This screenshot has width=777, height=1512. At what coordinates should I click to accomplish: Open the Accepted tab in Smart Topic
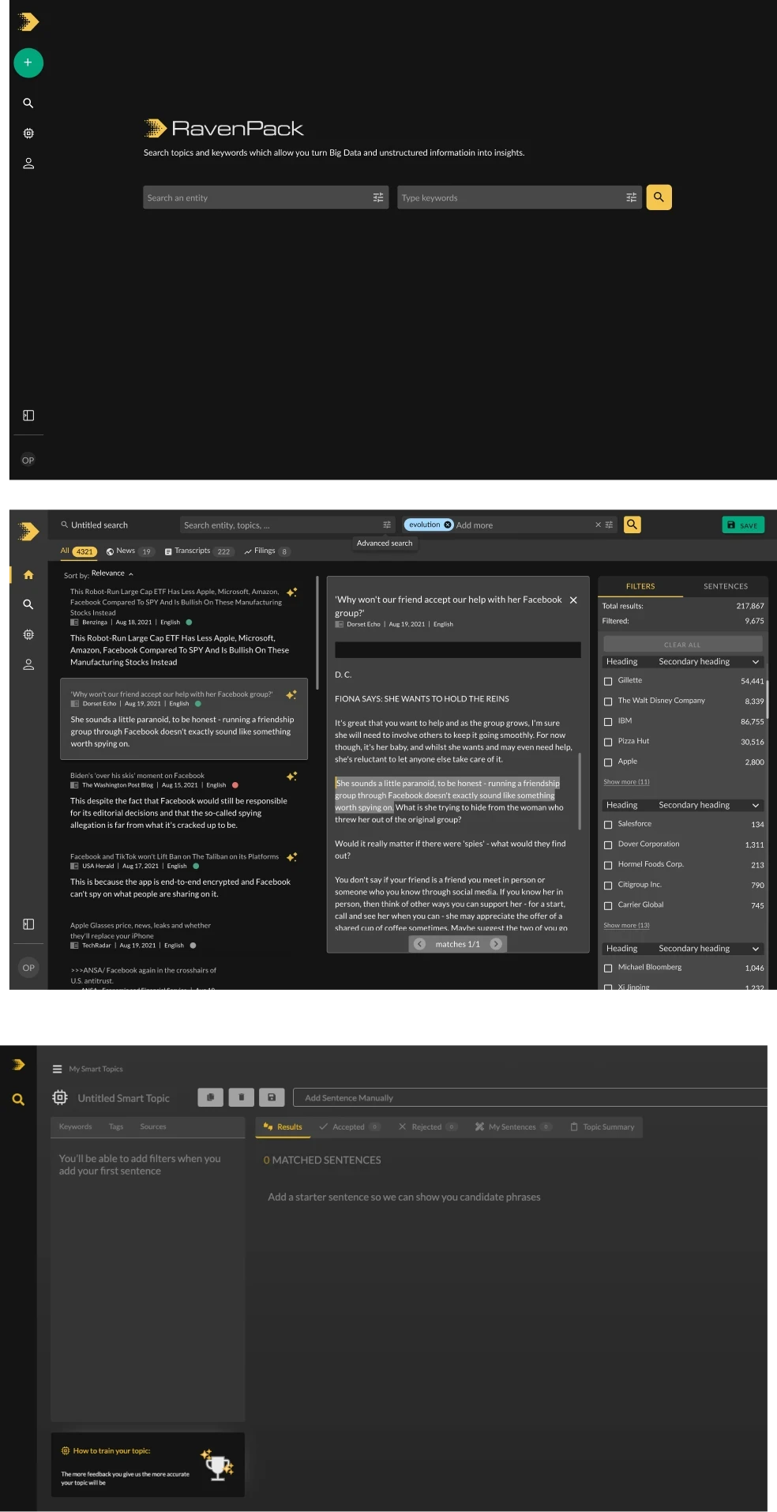click(349, 1127)
